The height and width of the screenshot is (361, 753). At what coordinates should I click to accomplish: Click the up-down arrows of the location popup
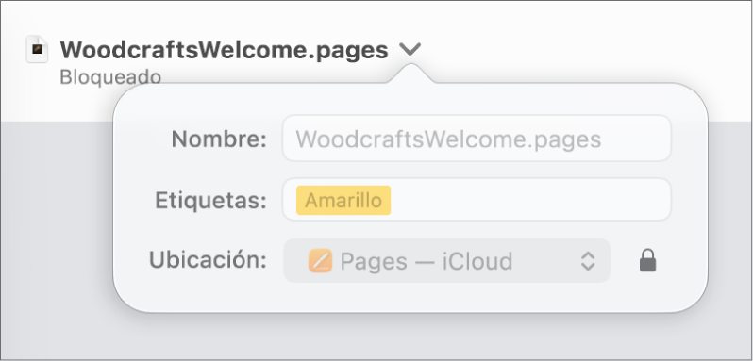point(588,261)
